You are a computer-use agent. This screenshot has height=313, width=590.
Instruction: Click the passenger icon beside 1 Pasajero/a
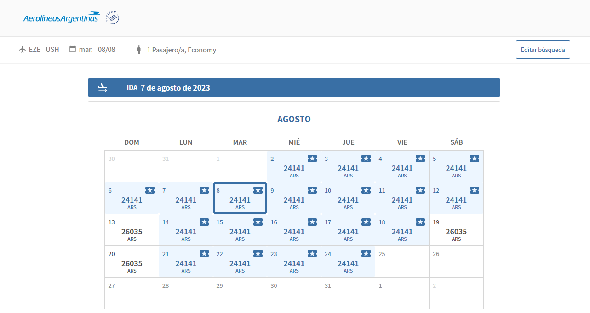[138, 50]
